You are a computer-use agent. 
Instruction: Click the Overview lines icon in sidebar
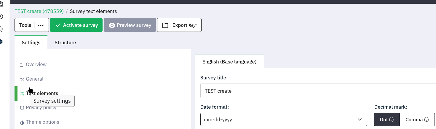click(22, 65)
